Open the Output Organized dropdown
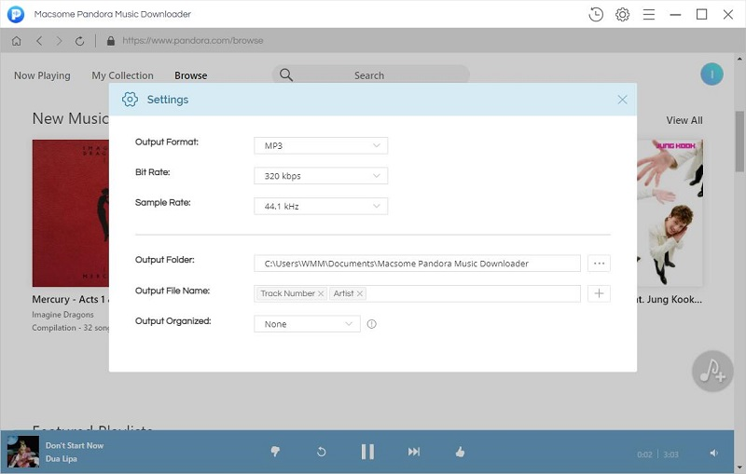 (x=307, y=324)
